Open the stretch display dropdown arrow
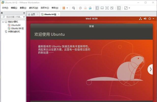Screen dimensions: 157x102 pyautogui.click(x=129, y=8)
